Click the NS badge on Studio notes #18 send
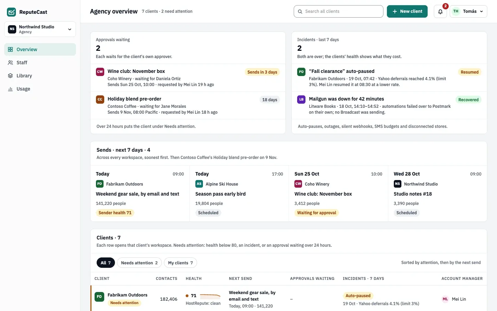 pyautogui.click(x=398, y=184)
